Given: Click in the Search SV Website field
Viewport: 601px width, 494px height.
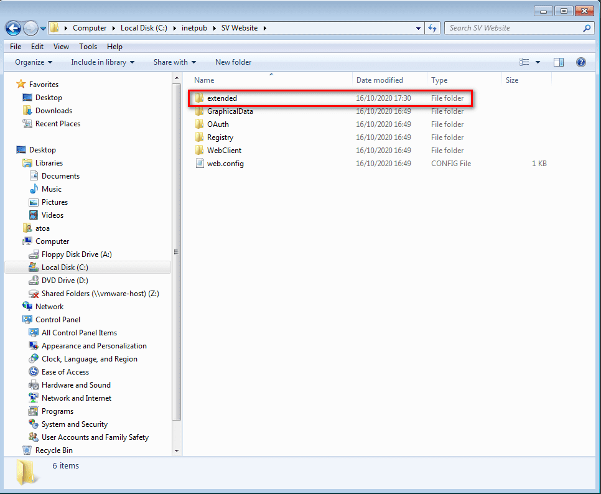Looking at the screenshot, I should 513,28.
